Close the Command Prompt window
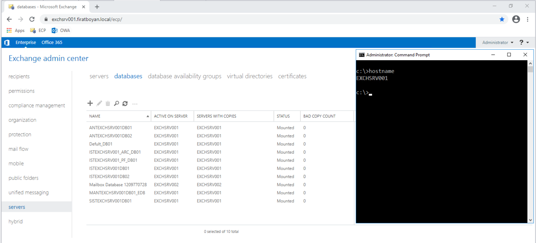This screenshot has width=536, height=243. coord(525,55)
